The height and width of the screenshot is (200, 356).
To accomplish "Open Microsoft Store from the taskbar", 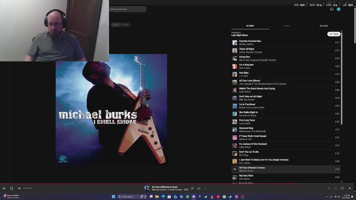I will [x=169, y=197].
